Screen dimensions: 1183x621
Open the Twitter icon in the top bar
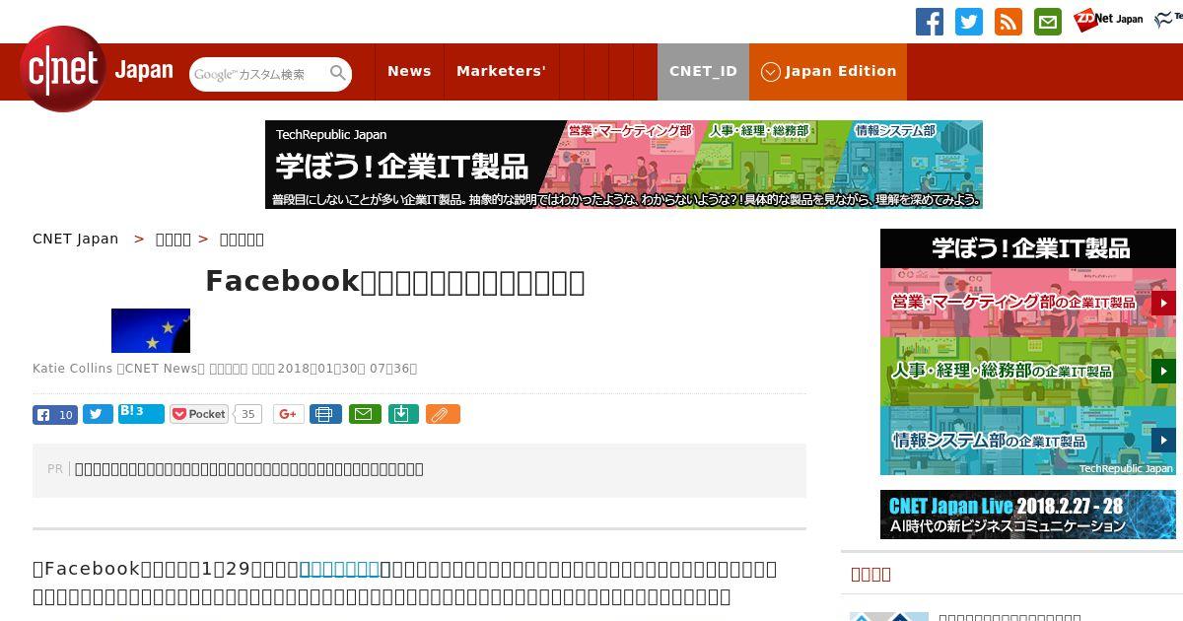[969, 21]
